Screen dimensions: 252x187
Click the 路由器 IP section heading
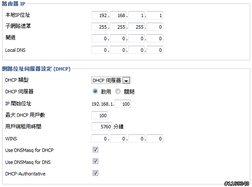click(x=14, y=3)
